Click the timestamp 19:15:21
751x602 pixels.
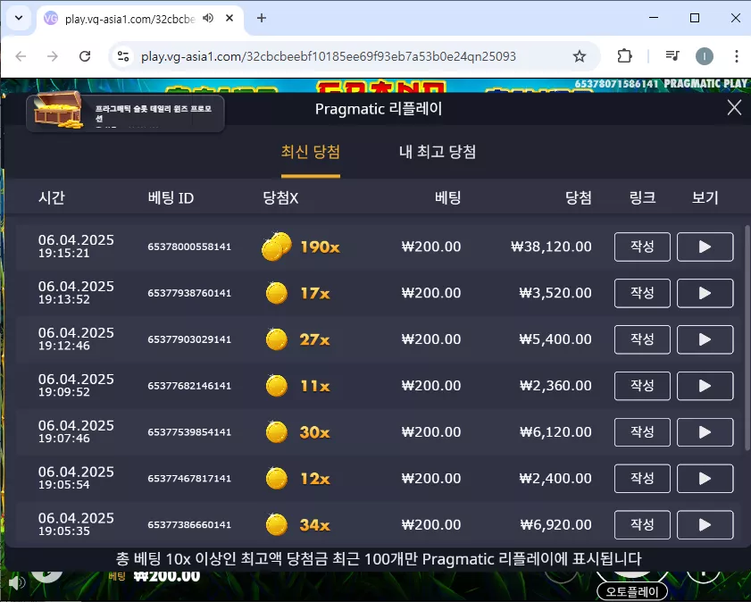click(x=63, y=254)
